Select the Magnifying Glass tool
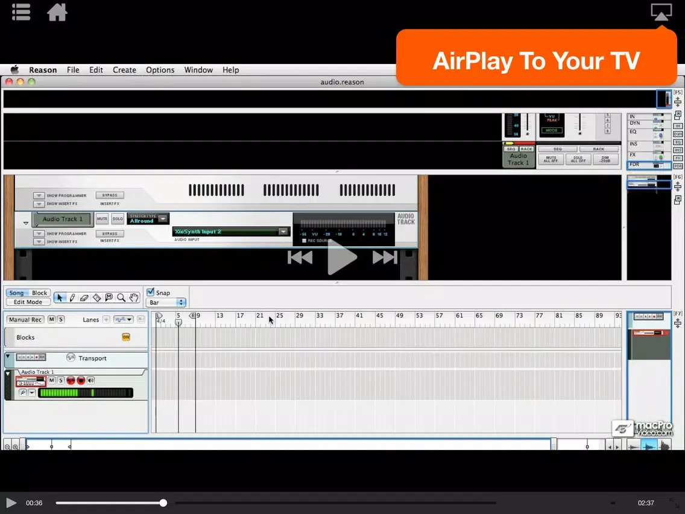 (x=121, y=297)
